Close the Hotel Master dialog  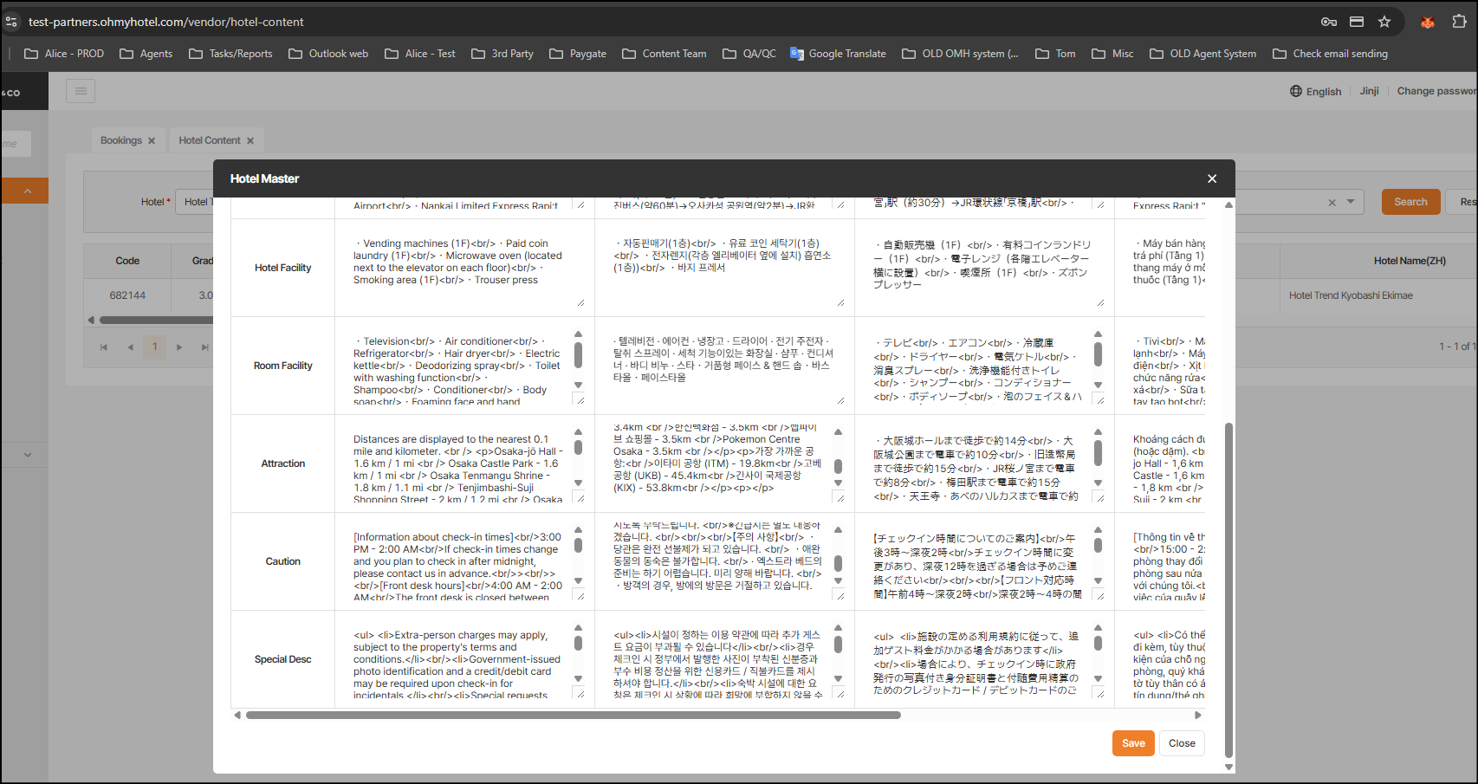[x=1212, y=178]
